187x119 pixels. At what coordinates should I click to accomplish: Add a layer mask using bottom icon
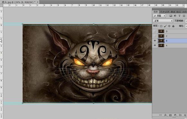coord(170,115)
